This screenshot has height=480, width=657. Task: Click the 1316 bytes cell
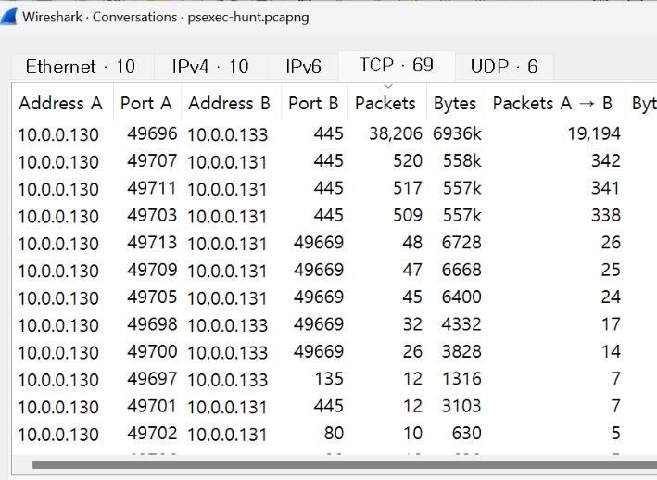click(461, 379)
